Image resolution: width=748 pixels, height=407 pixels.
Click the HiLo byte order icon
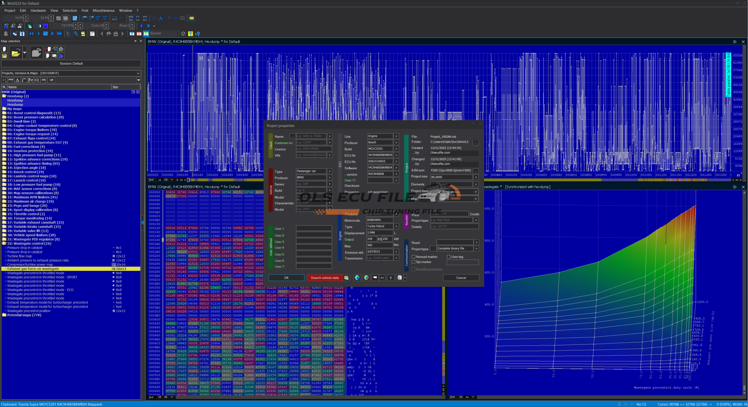pos(114,18)
